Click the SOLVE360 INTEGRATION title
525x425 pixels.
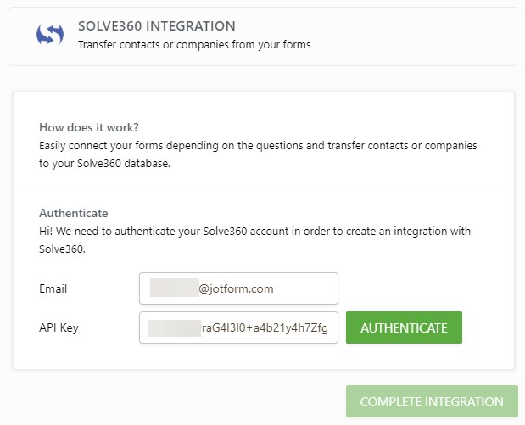pos(156,26)
